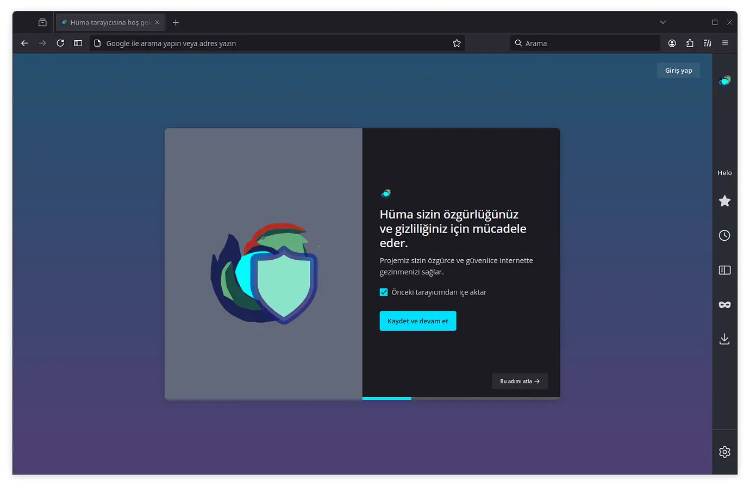Click the Giriş yap button

(x=678, y=71)
